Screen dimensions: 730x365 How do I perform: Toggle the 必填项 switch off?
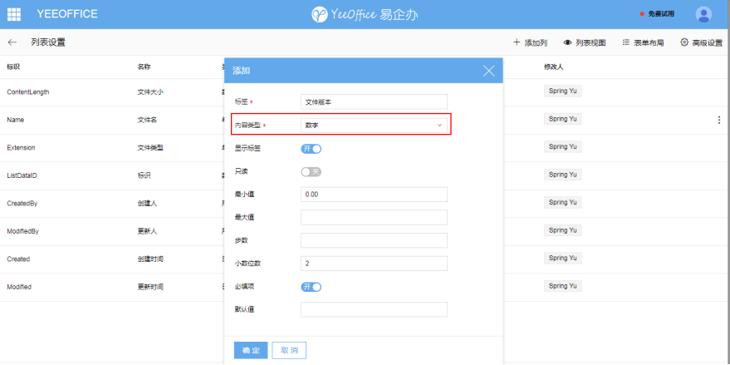[x=311, y=287]
